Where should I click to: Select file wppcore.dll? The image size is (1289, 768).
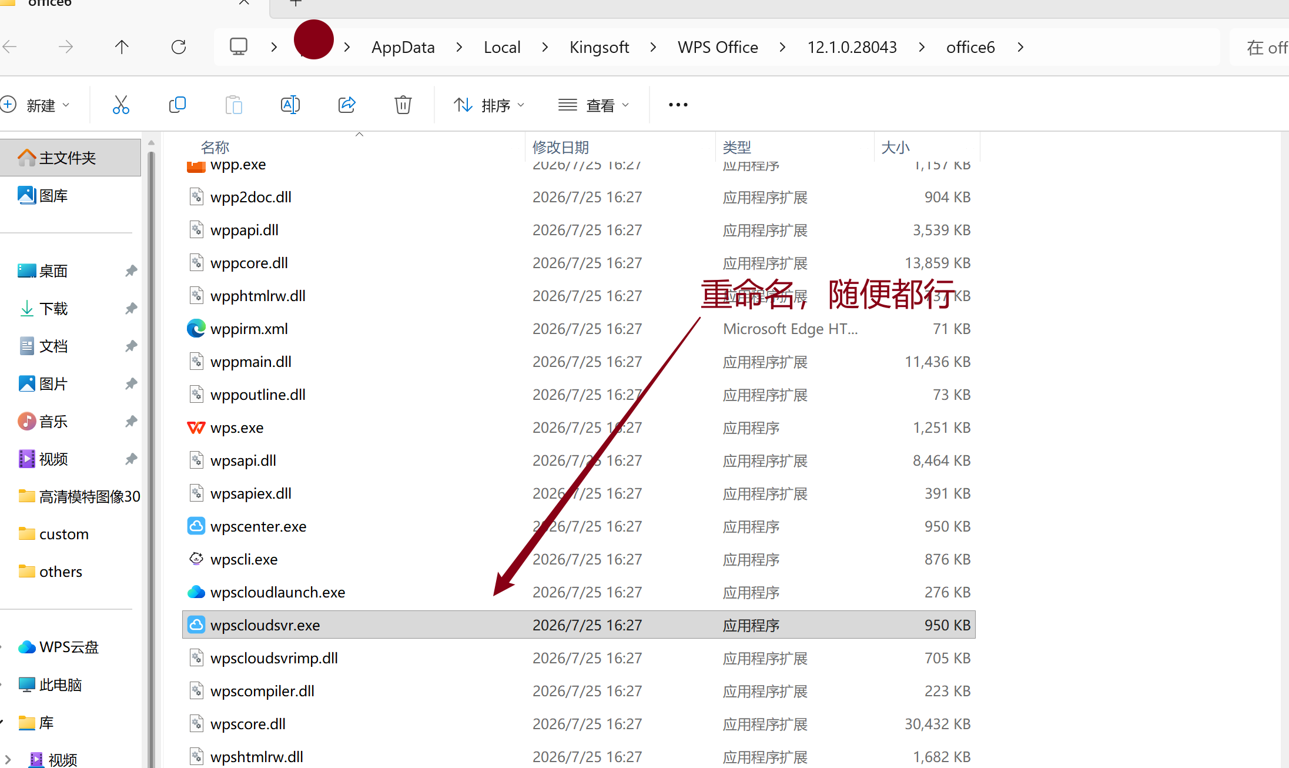point(249,263)
